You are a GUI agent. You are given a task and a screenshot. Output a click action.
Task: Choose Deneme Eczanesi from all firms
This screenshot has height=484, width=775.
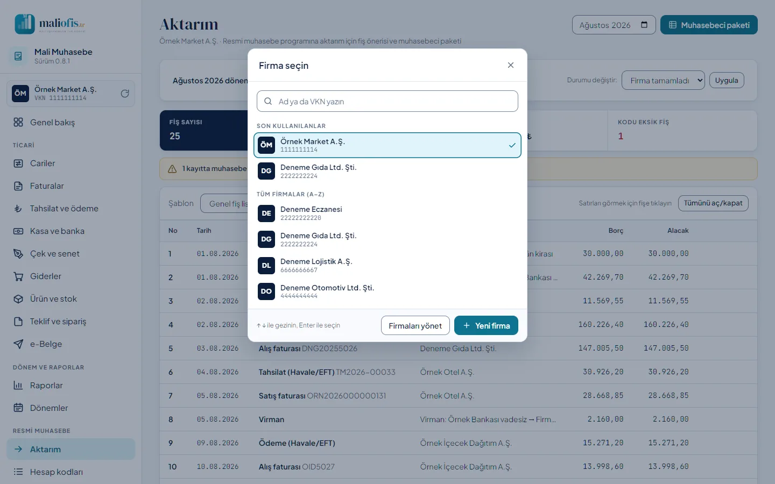coord(387,213)
